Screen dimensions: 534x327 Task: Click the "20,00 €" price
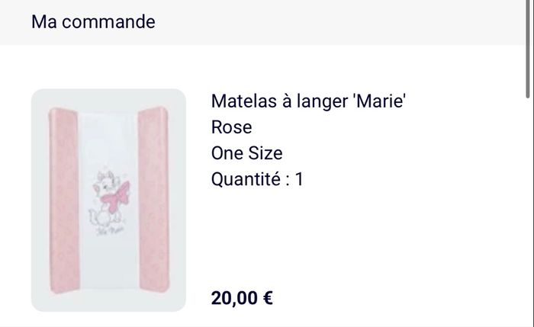(x=242, y=297)
